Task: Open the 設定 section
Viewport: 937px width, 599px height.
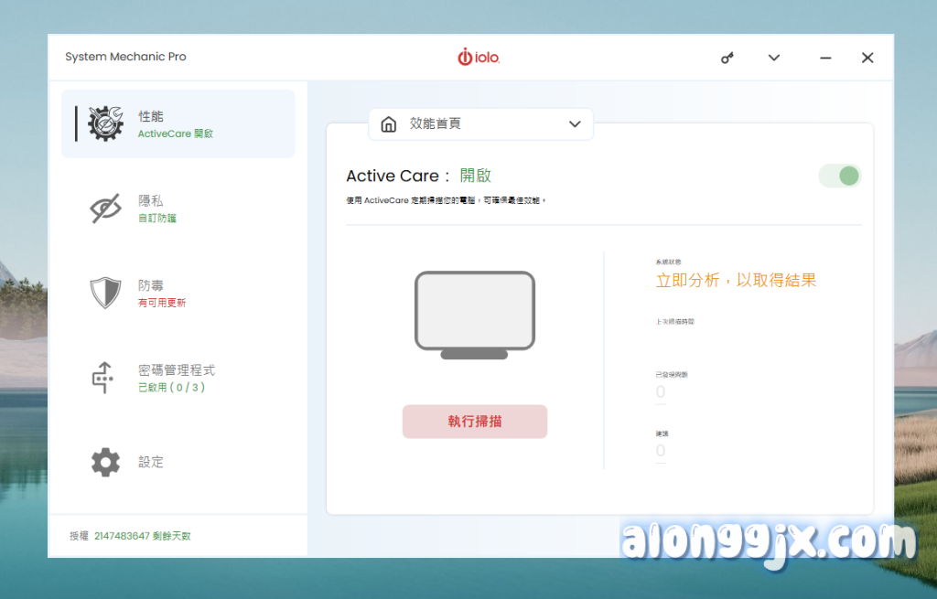Action: tap(151, 462)
